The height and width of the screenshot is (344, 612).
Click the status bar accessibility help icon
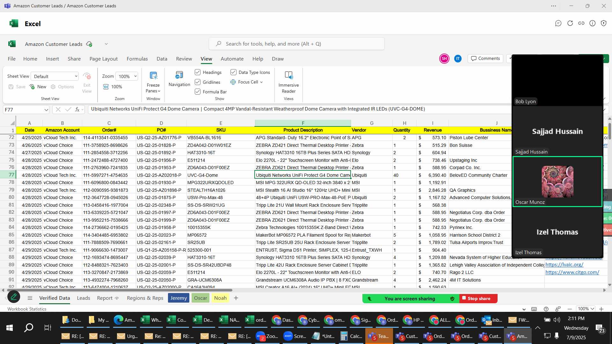pyautogui.click(x=546, y=309)
